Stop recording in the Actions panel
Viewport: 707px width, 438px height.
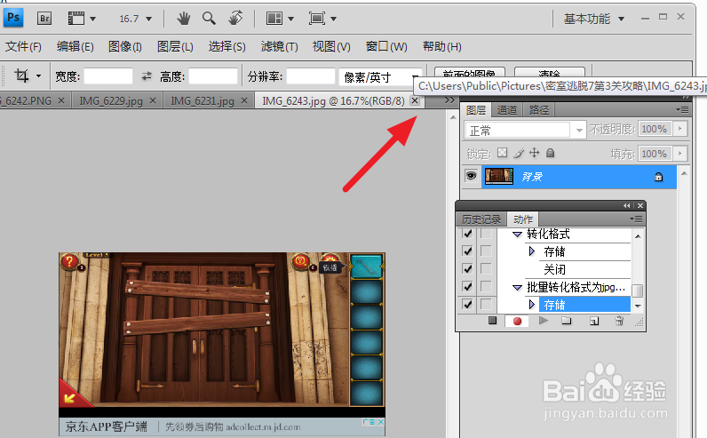[x=492, y=320]
